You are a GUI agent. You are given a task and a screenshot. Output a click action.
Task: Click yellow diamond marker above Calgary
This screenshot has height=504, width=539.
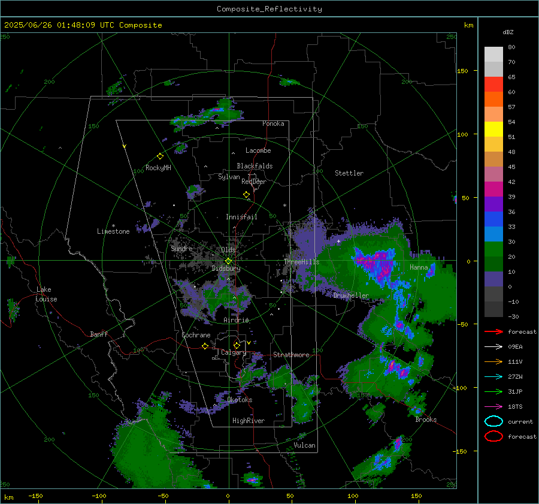click(x=237, y=345)
